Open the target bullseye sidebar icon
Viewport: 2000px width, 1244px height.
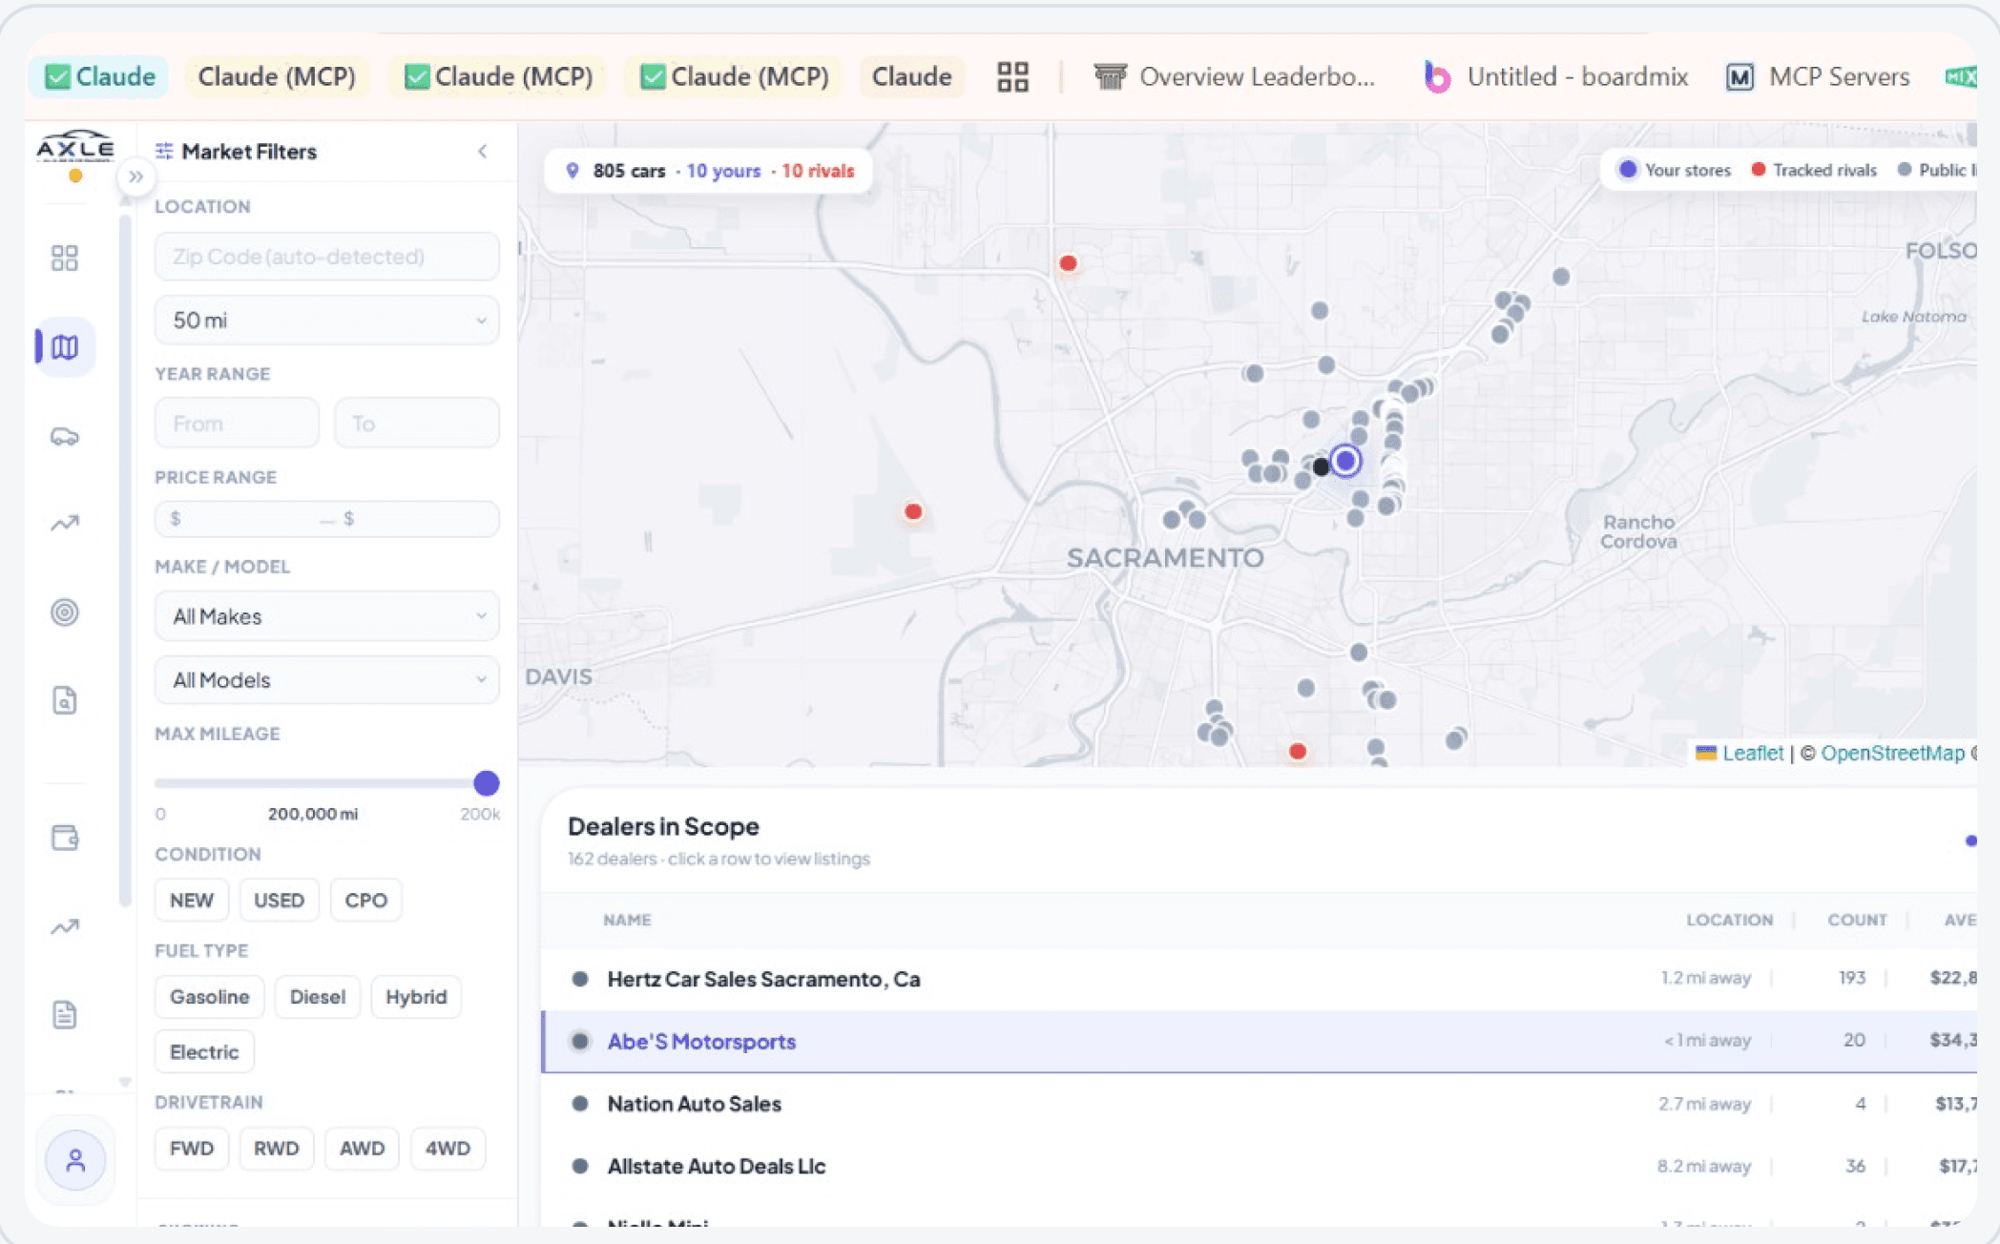tap(64, 612)
